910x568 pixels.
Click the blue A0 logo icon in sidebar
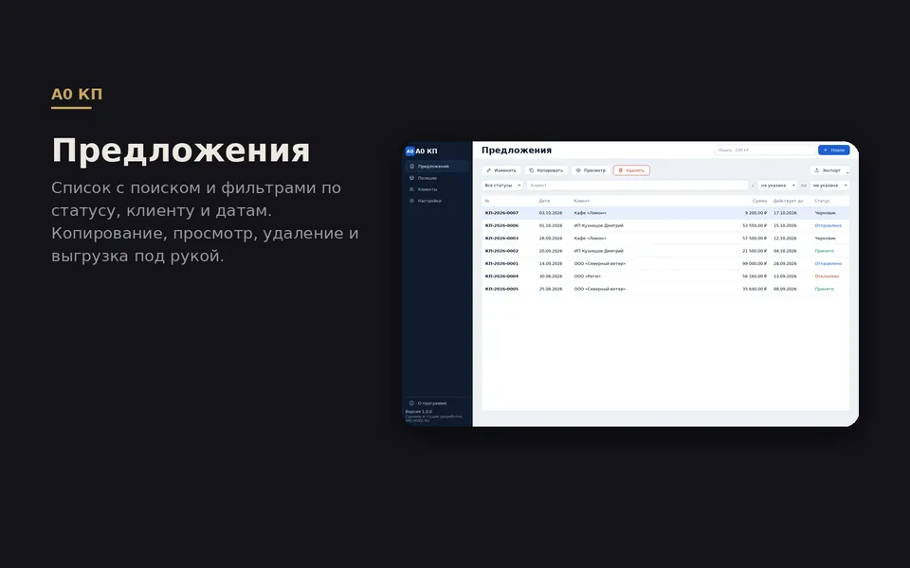point(409,151)
